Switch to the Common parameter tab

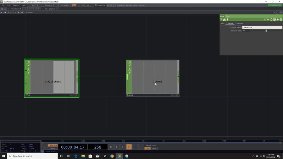(239, 23)
